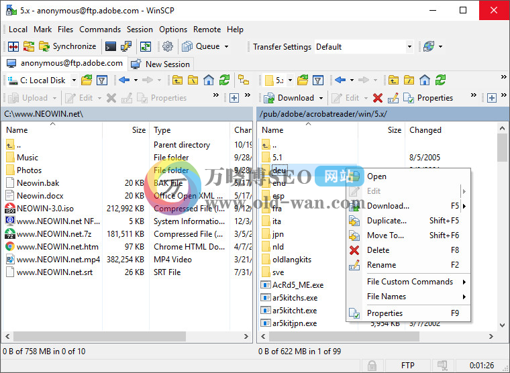510x373 pixels.
Task: Open the C: Local Disk drive dropdown
Action: [x=74, y=80]
